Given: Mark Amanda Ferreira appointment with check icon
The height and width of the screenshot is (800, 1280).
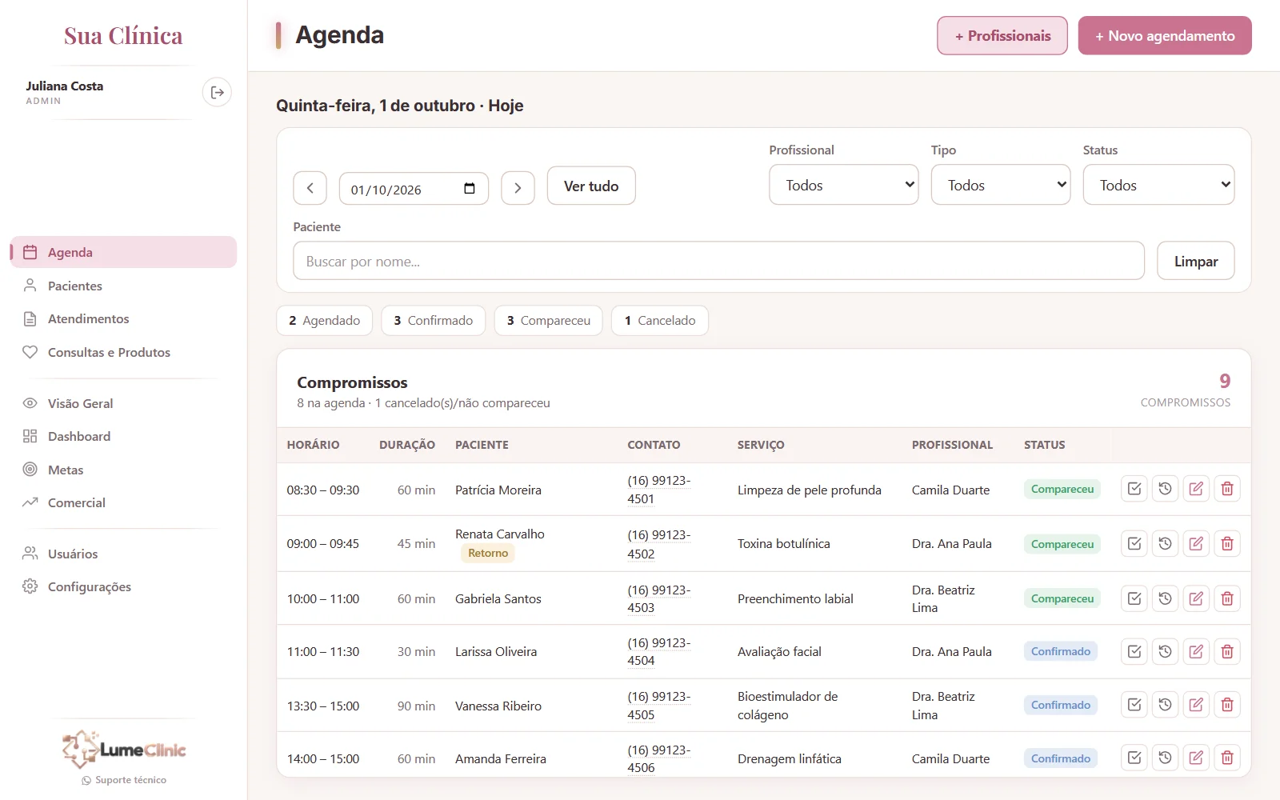Looking at the screenshot, I should [1134, 758].
